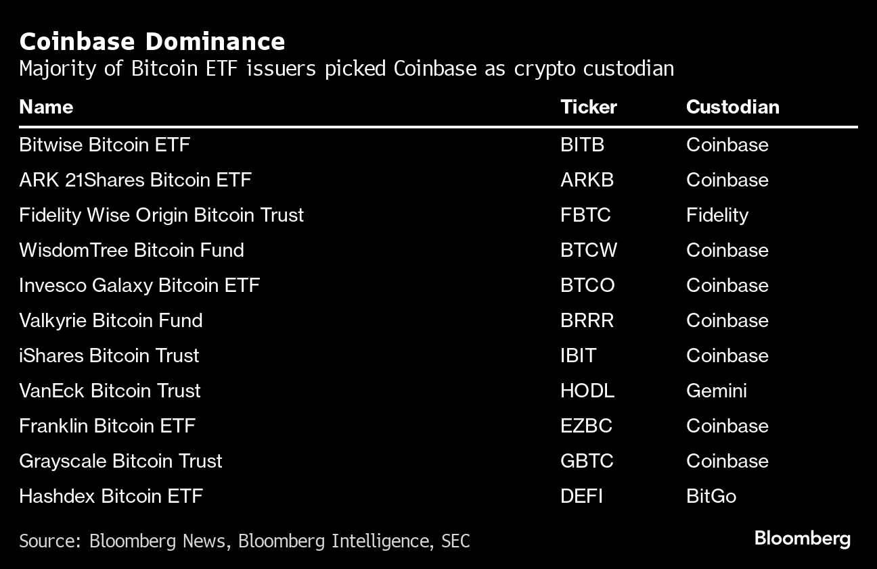Click Fidelity Wise Origin Bitcoin Trust
Viewport: 877px width, 569px height.
coord(162,215)
